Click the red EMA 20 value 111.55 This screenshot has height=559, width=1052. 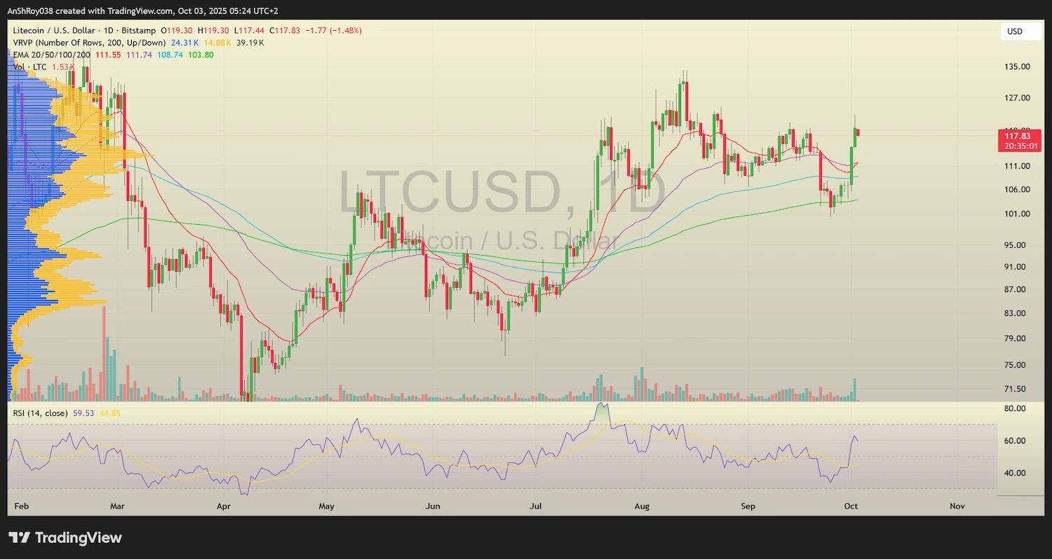coord(109,55)
